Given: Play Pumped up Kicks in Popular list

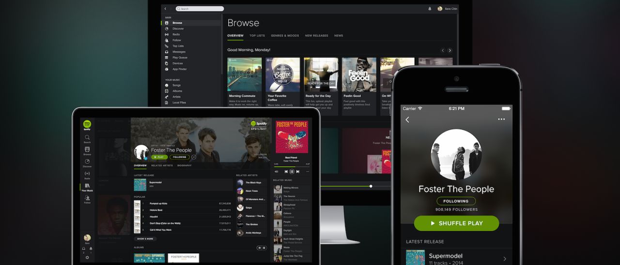Looking at the screenshot, I should 184,204.
